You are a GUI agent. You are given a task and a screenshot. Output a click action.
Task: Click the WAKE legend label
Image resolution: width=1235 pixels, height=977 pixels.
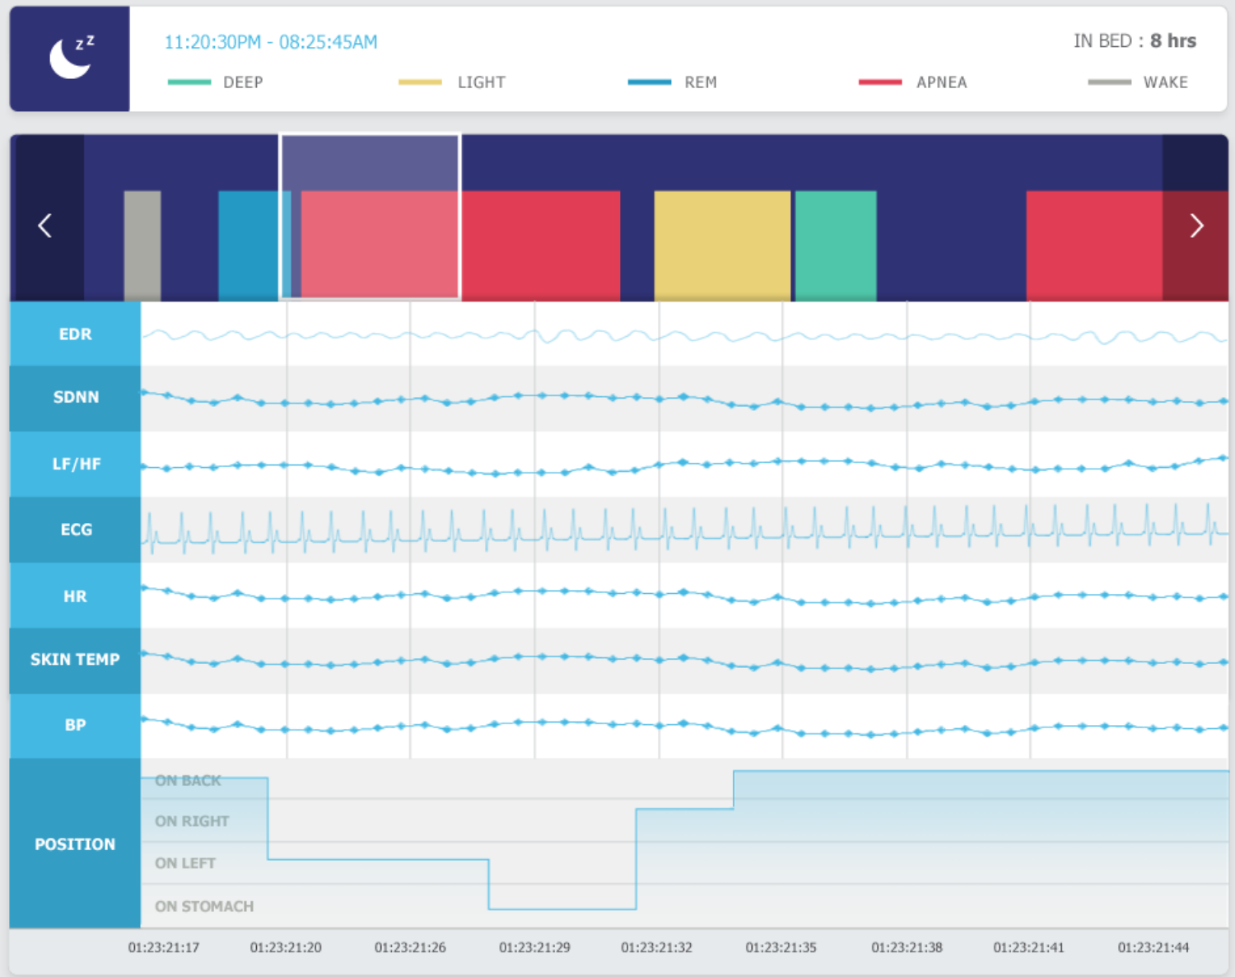(1166, 82)
